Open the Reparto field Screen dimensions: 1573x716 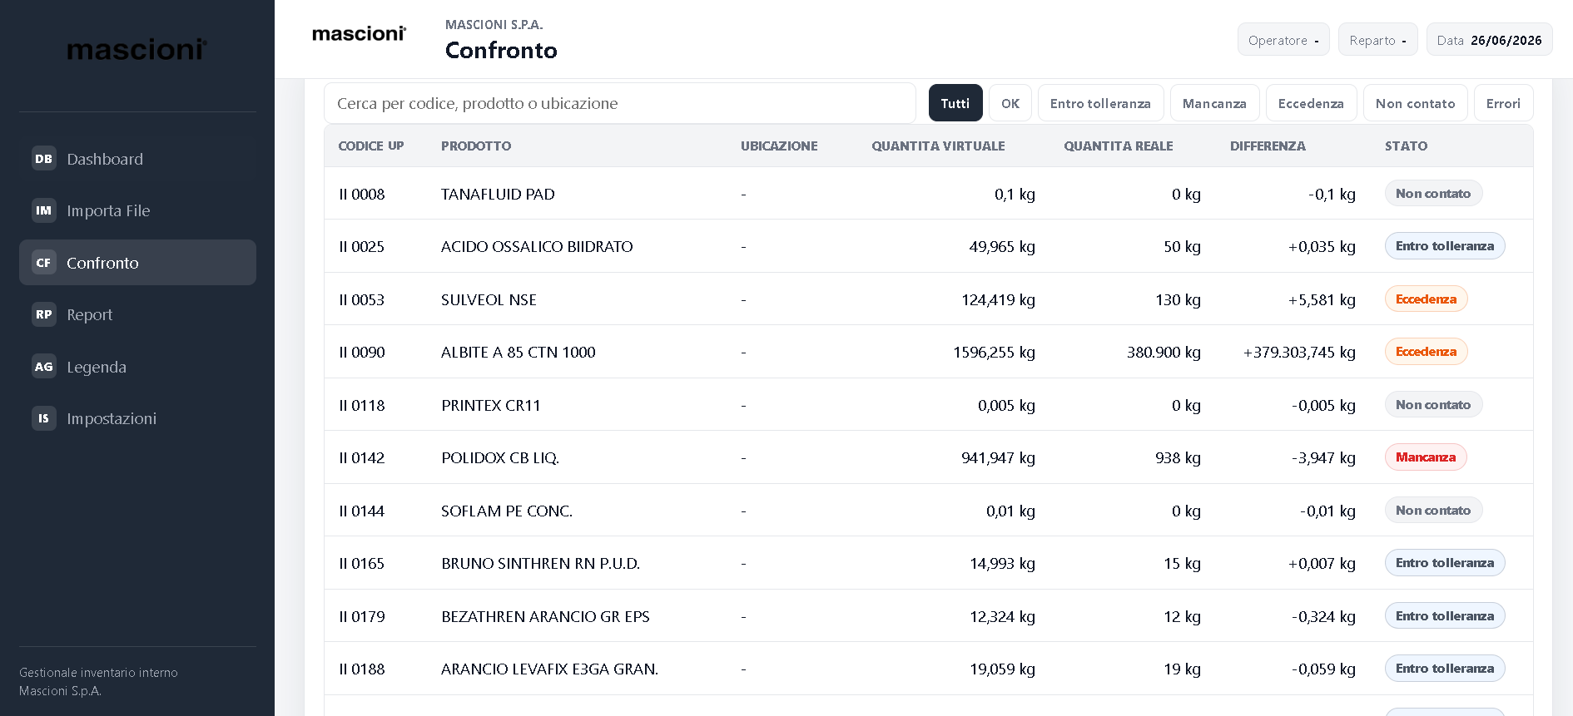[1377, 40]
